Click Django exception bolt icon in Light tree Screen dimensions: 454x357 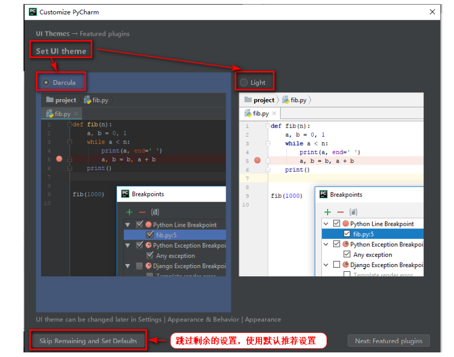[x=345, y=265]
